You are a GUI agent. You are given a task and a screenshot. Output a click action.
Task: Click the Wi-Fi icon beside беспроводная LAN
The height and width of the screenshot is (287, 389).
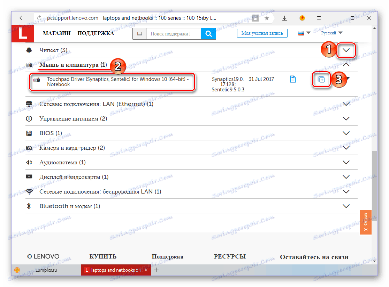(x=29, y=191)
